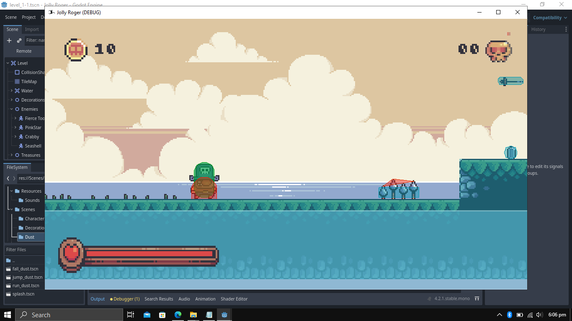This screenshot has width=572, height=321.
Task: Click the CollisionShape node icon
Action: pyautogui.click(x=17, y=72)
